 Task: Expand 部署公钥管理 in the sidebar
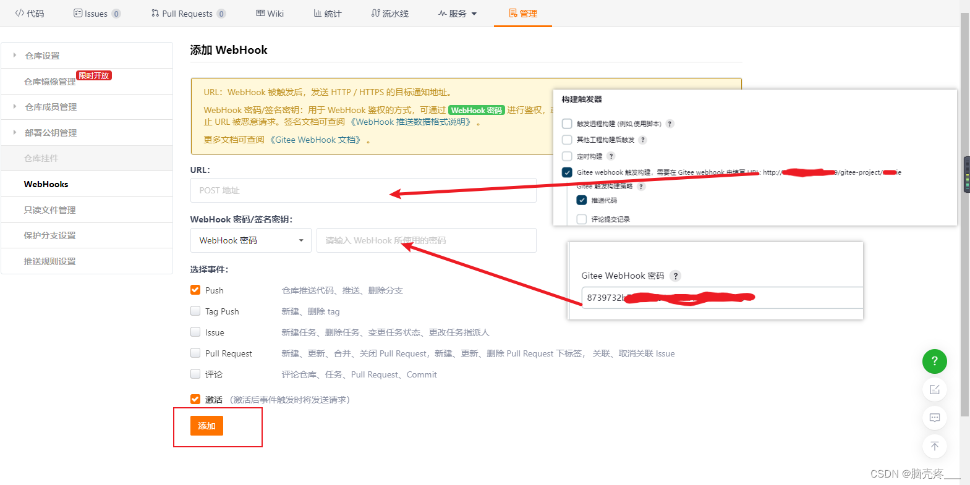pyautogui.click(x=87, y=133)
